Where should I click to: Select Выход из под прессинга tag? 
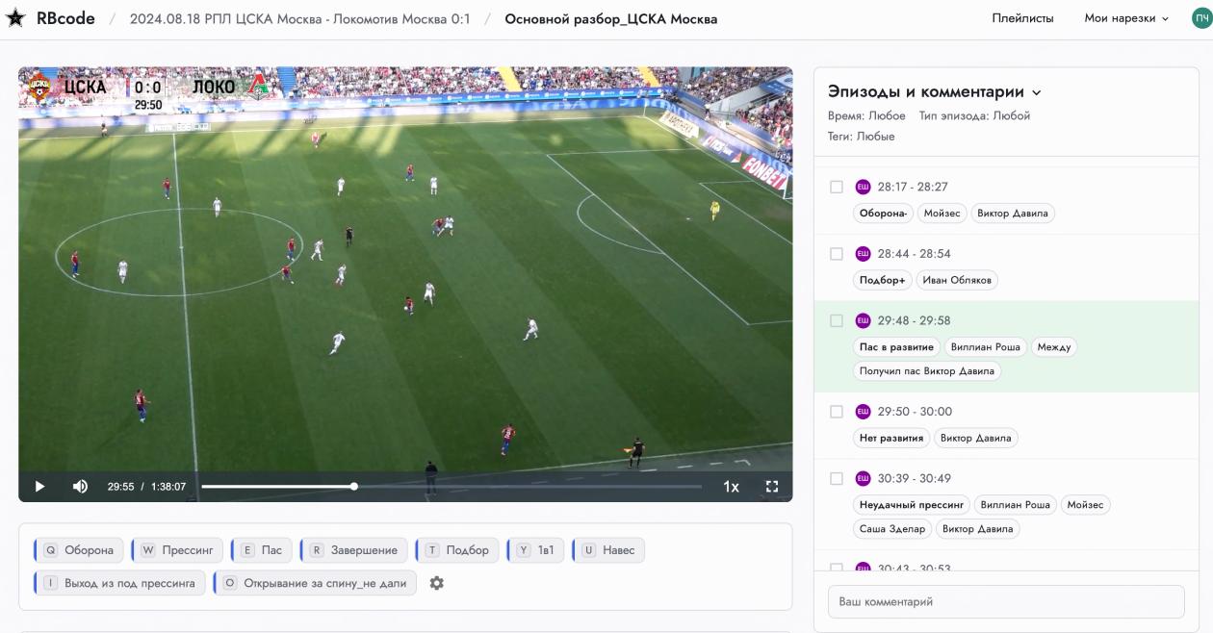click(119, 583)
